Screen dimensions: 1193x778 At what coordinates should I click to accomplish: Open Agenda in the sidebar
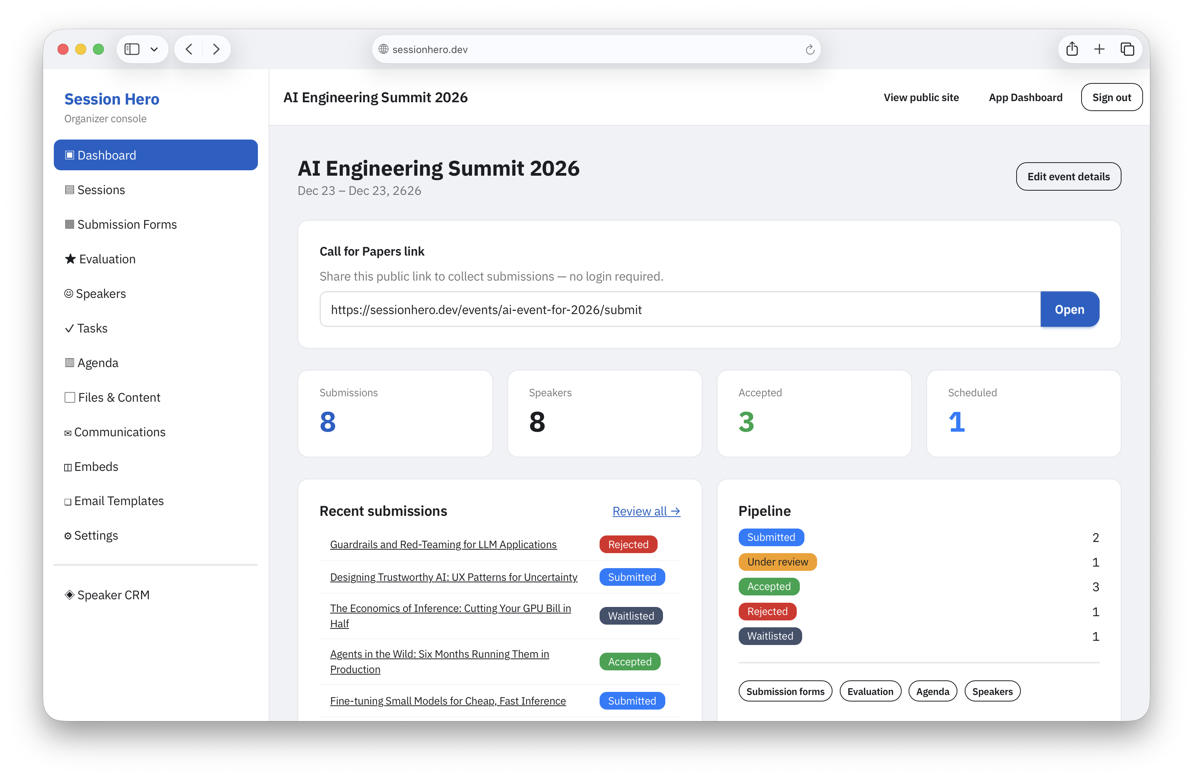pos(156,362)
